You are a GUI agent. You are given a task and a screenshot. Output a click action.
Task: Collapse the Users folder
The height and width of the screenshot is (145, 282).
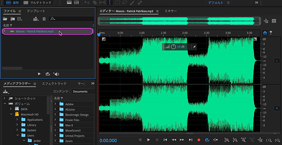click(17, 135)
